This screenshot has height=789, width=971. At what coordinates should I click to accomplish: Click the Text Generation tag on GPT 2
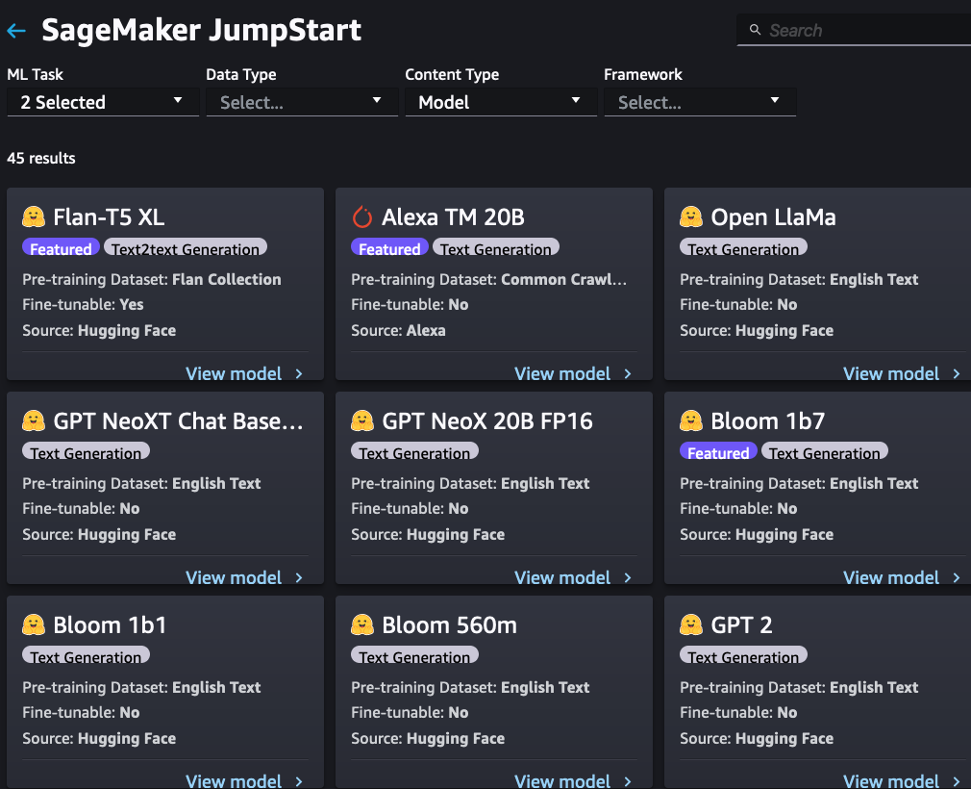(x=744, y=655)
